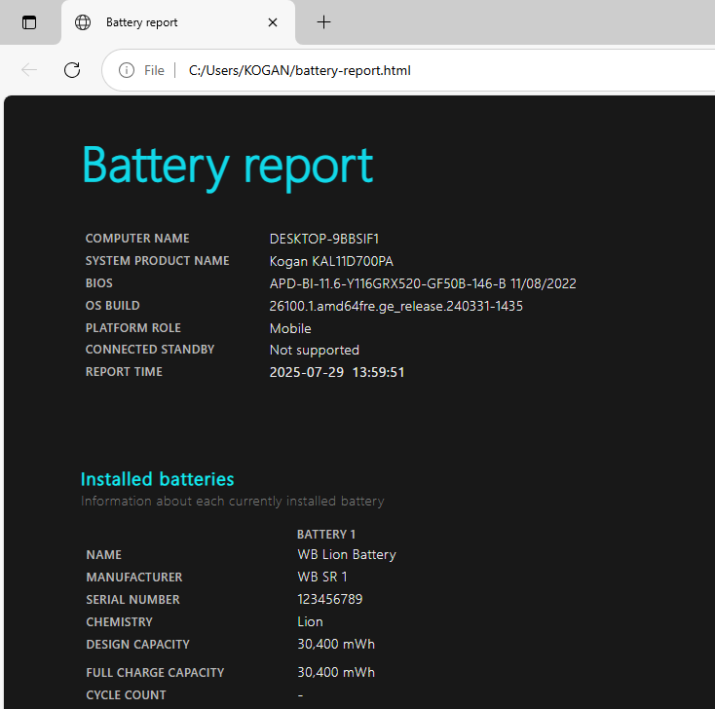Click the back arrow button
Image resolution: width=715 pixels, height=709 pixels.
point(29,70)
